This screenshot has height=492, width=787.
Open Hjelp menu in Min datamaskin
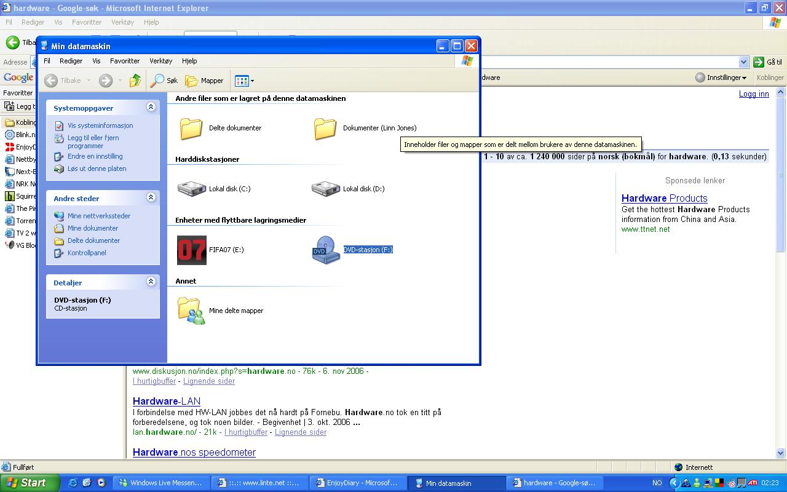(189, 61)
